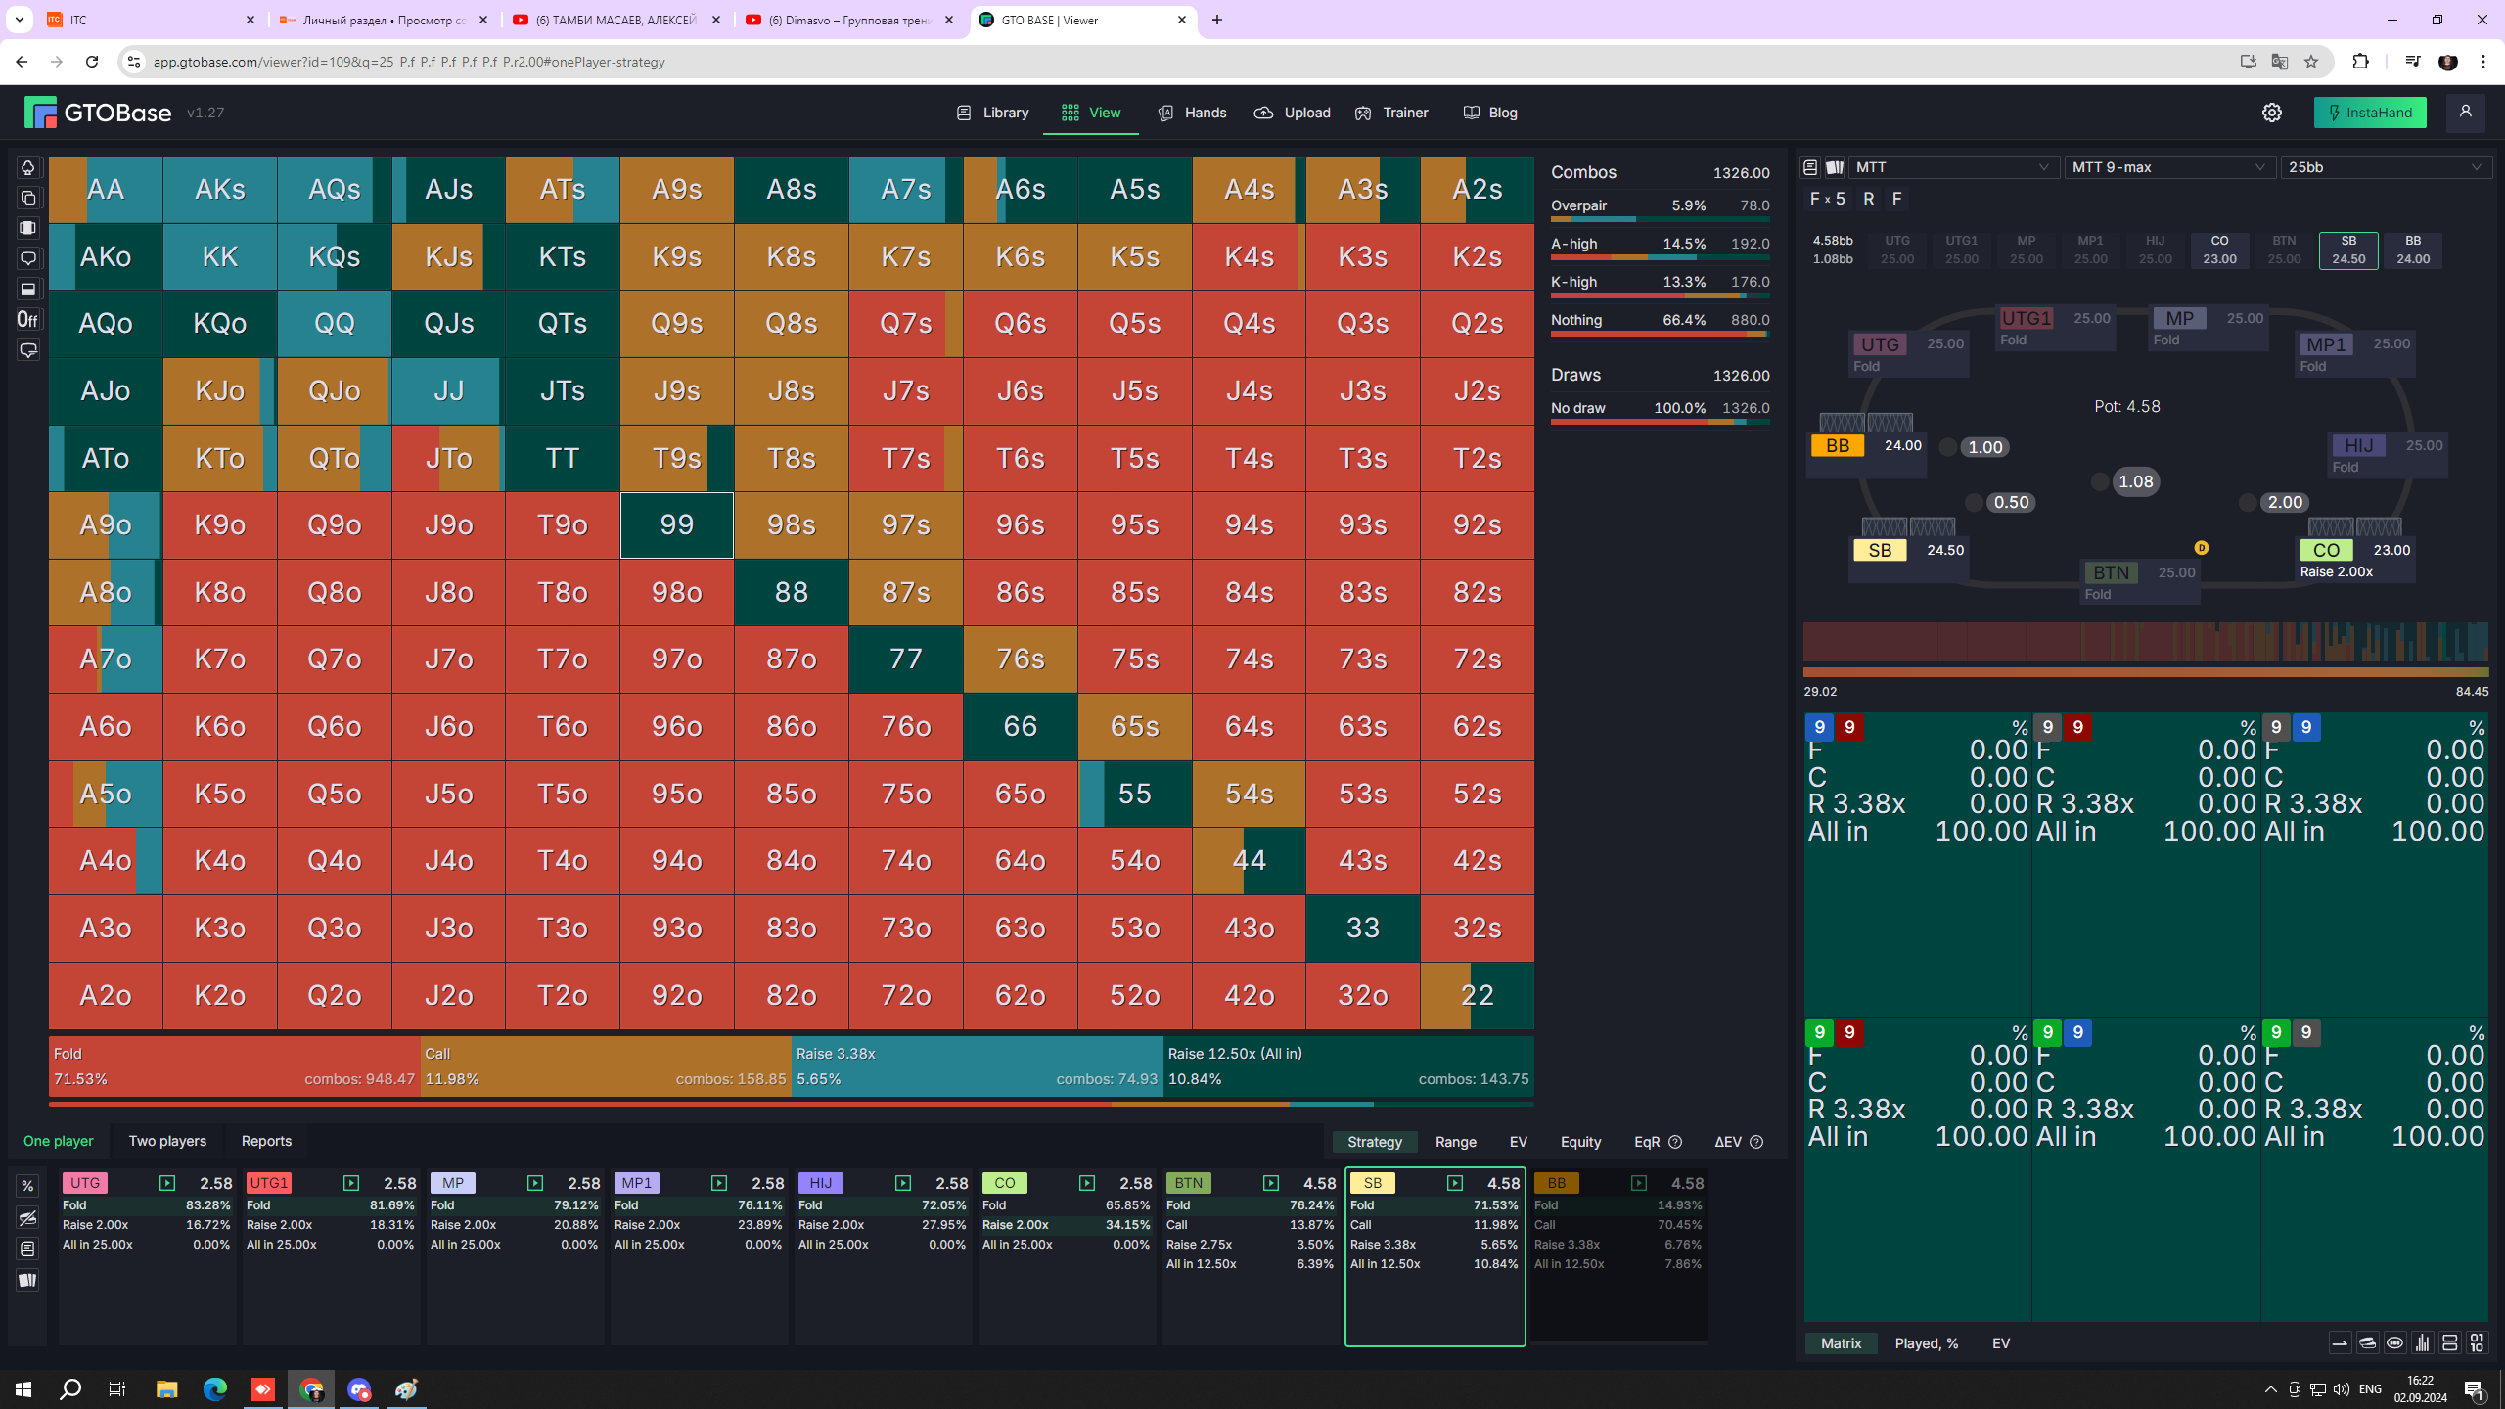The height and width of the screenshot is (1409, 2505).
Task: Click the play button in BB panel
Action: (1639, 1183)
